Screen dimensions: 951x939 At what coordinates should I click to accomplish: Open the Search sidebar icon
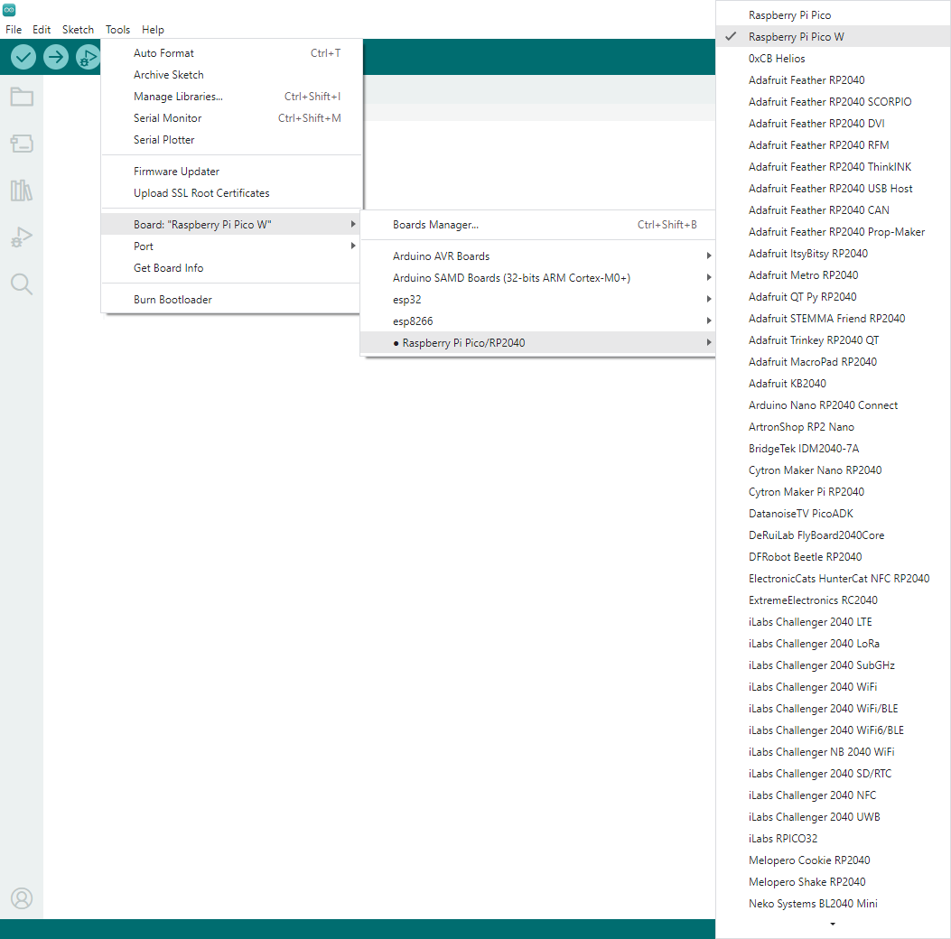[22, 284]
